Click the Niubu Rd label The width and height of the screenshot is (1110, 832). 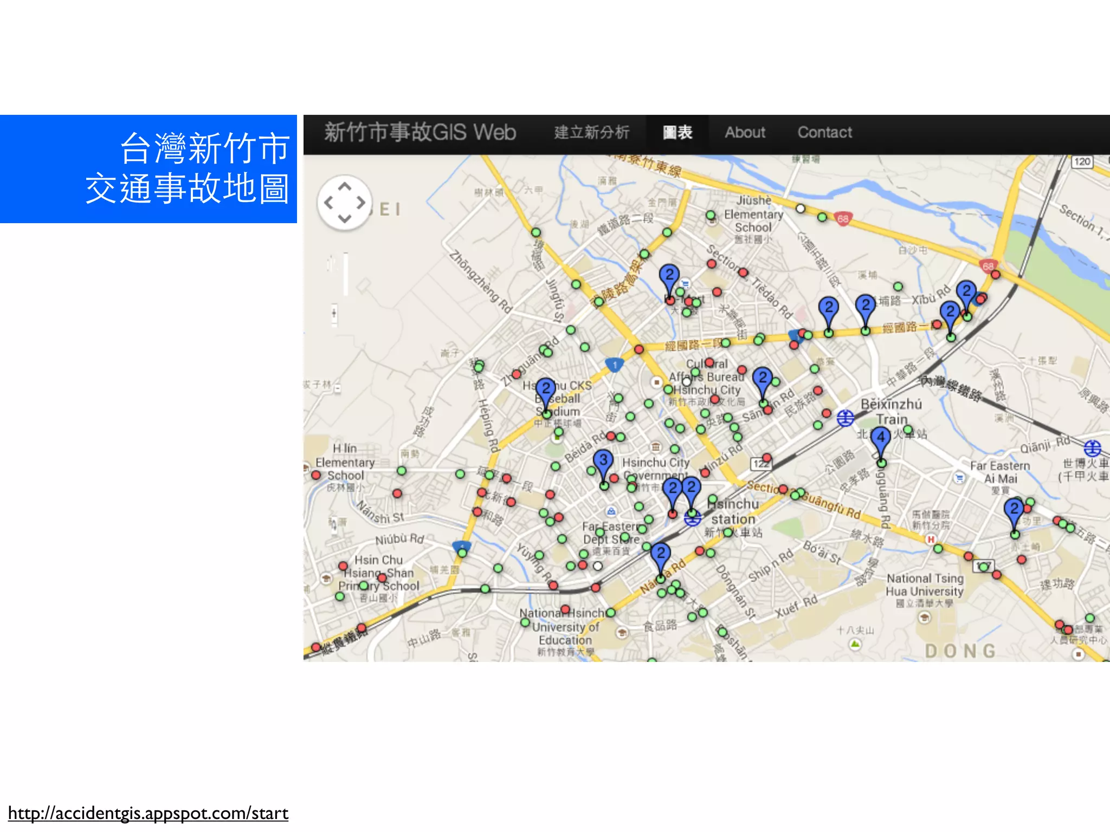click(399, 539)
